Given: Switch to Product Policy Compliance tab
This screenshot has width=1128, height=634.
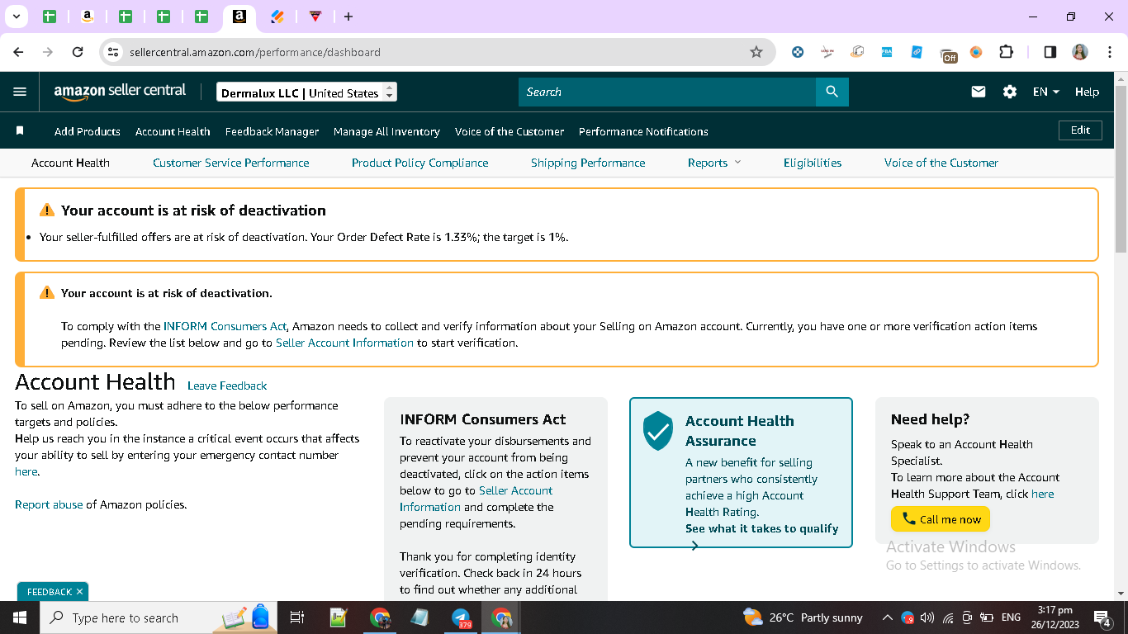Looking at the screenshot, I should (419, 163).
